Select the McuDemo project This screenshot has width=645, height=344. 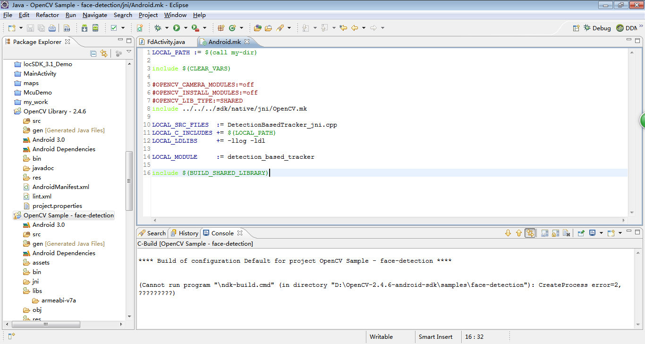pos(33,92)
